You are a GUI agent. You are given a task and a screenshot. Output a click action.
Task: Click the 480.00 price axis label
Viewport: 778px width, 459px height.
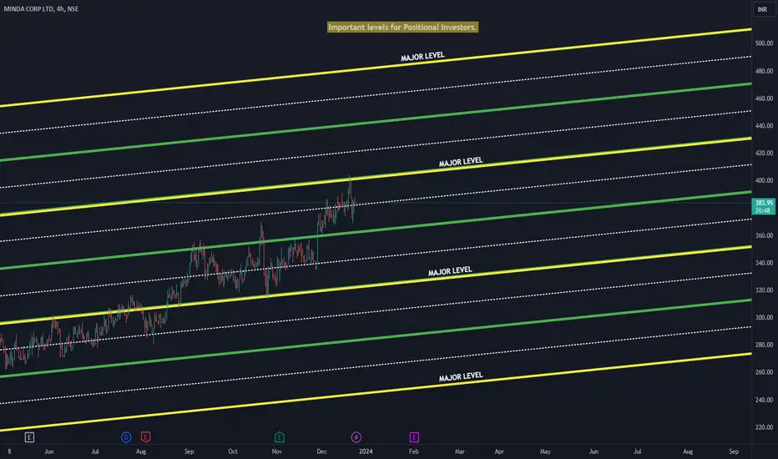[764, 71]
